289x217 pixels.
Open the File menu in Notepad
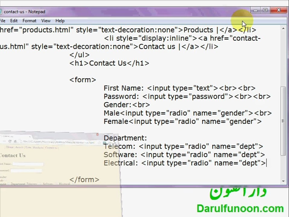pyautogui.click(x=3, y=21)
